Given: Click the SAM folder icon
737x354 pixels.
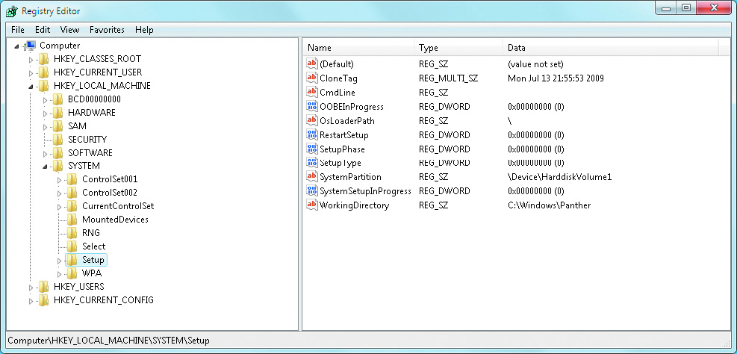Looking at the screenshot, I should point(57,126).
